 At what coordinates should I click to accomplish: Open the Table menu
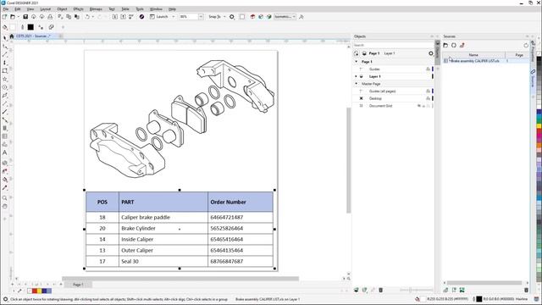125,9
